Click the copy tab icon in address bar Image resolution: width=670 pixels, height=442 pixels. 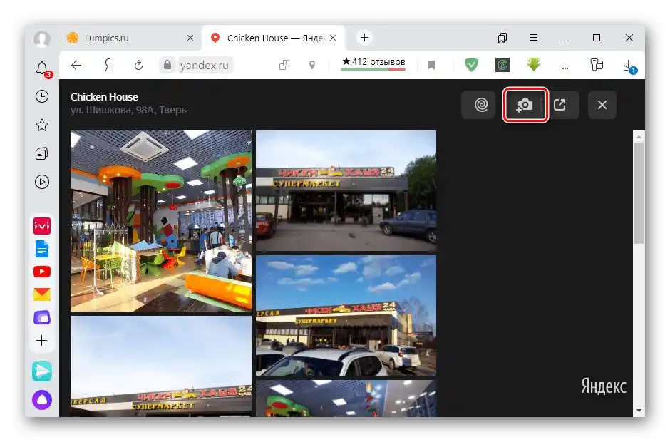coord(284,65)
